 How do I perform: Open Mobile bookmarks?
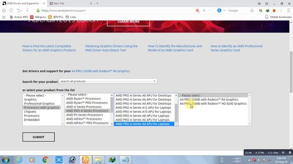278,17
